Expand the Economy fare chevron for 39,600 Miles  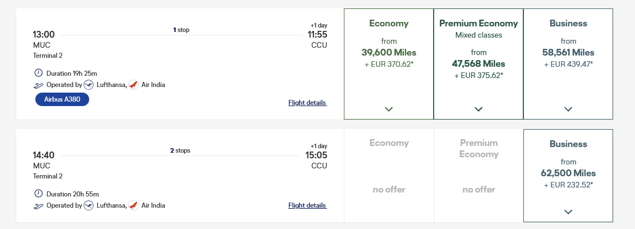(389, 109)
